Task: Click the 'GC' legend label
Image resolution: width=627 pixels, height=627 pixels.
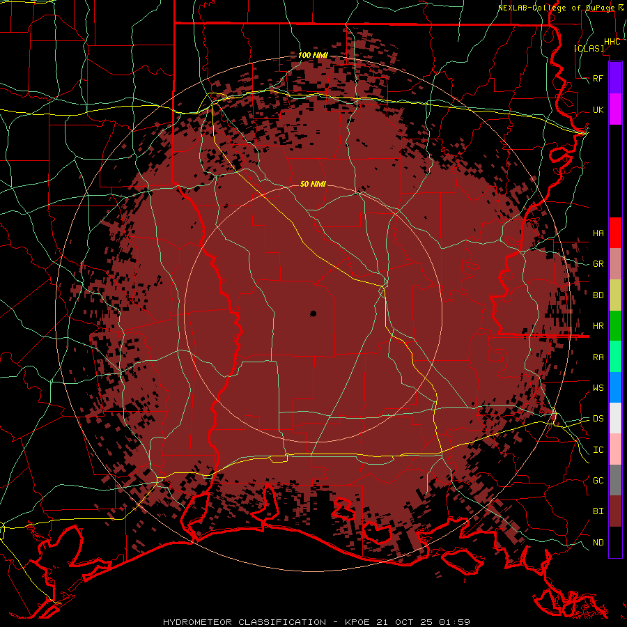Action: 598,481
